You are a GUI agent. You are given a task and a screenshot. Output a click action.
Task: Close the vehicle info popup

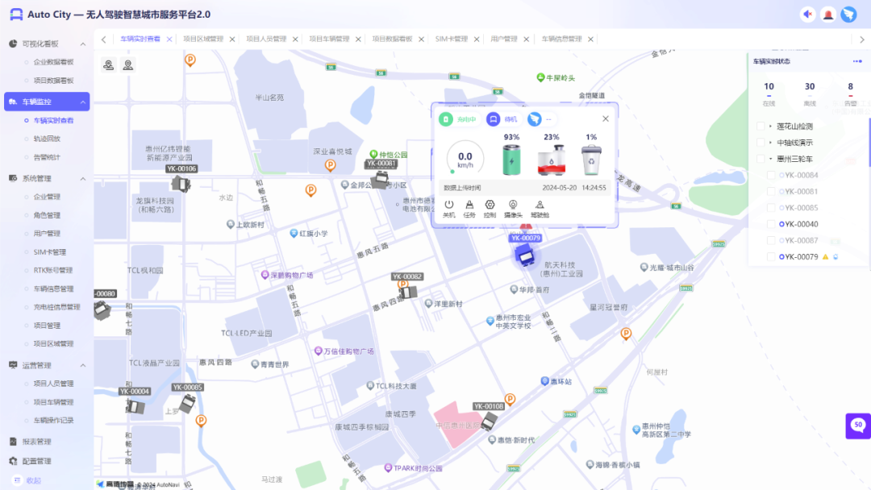click(x=606, y=118)
